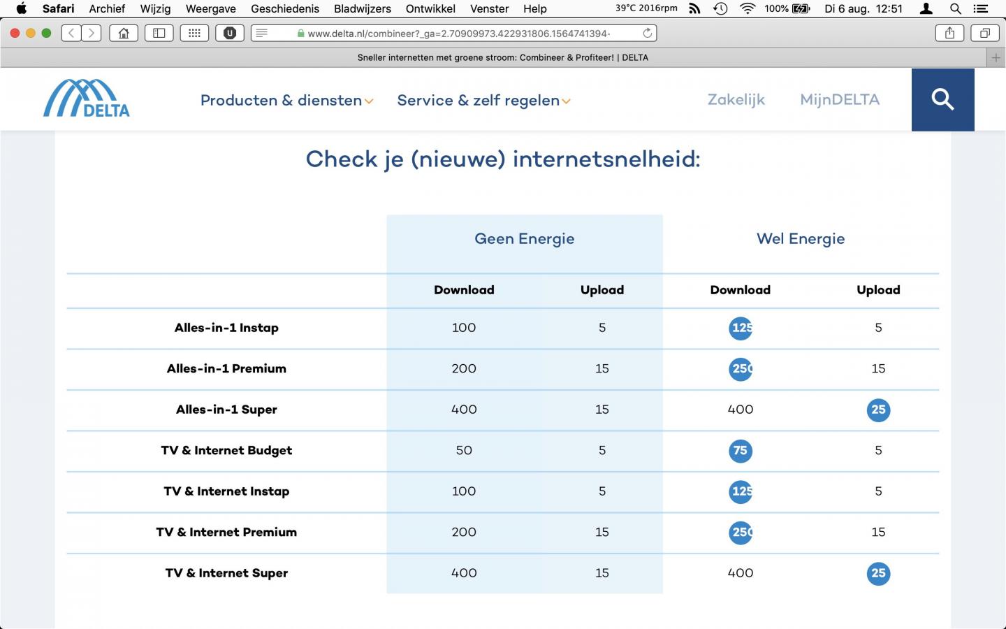This screenshot has width=1006, height=629.
Task: Click 250 badge in TV & Internet Premium row
Action: [x=741, y=533]
